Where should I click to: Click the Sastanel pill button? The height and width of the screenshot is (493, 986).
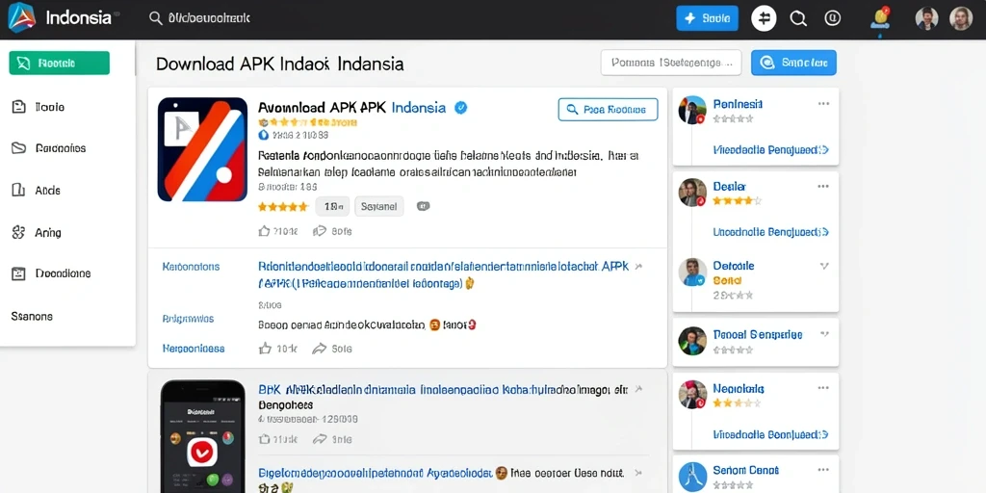pyautogui.click(x=378, y=206)
